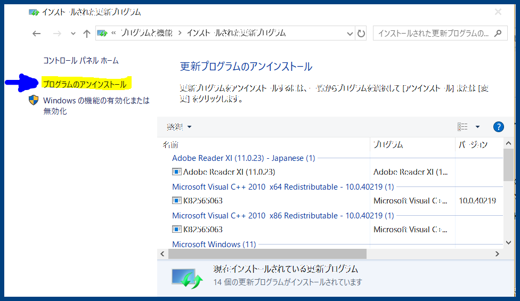Open Windows の機能の有効化または無効化 link
520x301 pixels.
(96, 105)
